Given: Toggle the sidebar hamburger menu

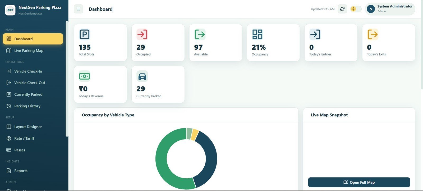Looking at the screenshot, I should 78,9.
